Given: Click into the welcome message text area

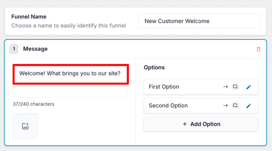Looking at the screenshot, I should 70,81.
